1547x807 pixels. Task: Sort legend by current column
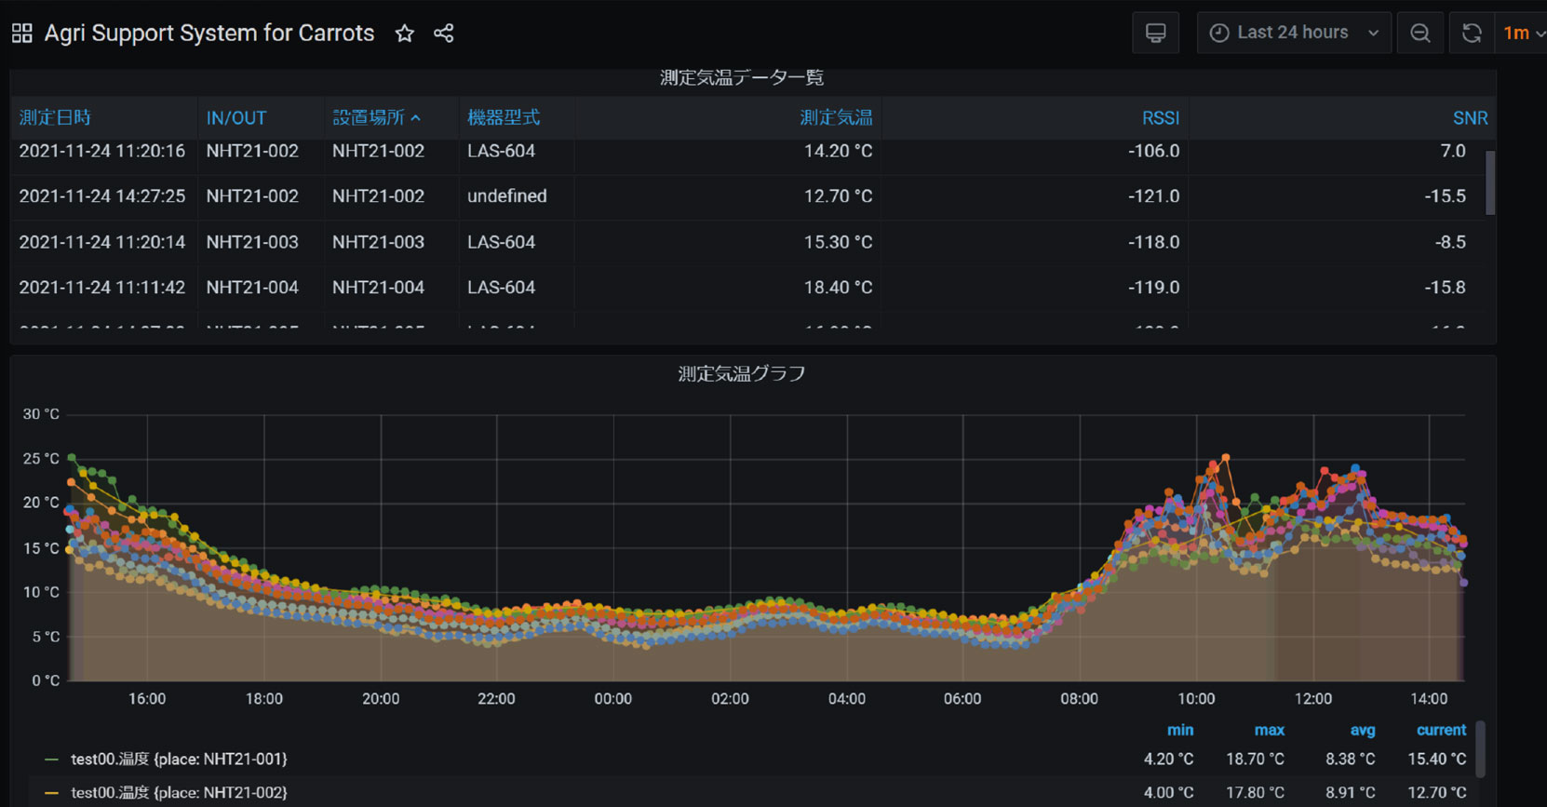(1441, 731)
